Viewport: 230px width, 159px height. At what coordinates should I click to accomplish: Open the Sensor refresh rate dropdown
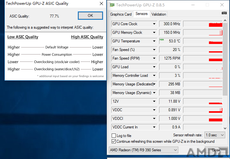[215, 135]
